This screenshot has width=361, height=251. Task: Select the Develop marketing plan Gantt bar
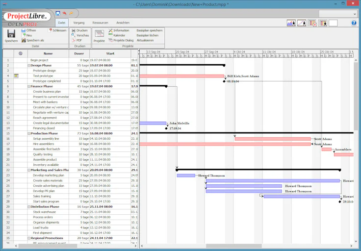[x=186, y=176]
